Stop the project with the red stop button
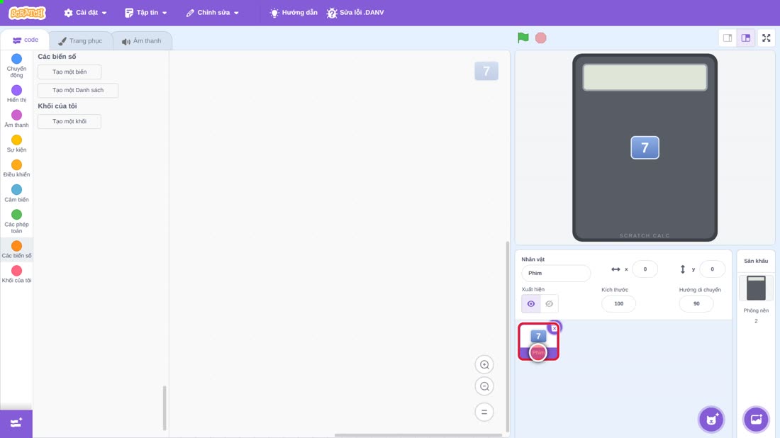780x438 pixels. pyautogui.click(x=541, y=38)
